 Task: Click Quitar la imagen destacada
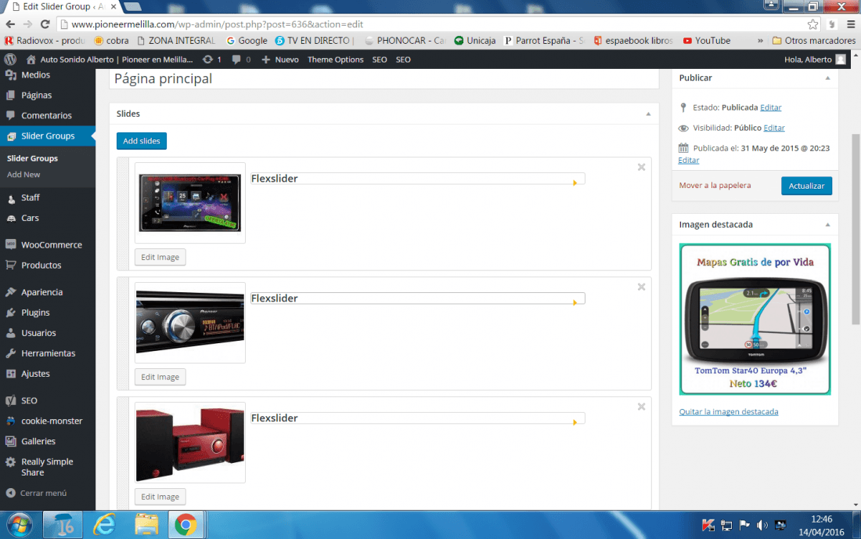point(728,411)
